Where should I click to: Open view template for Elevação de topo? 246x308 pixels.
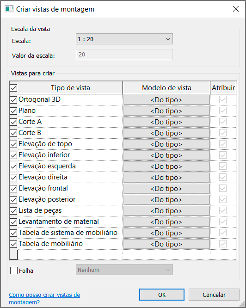166,144
